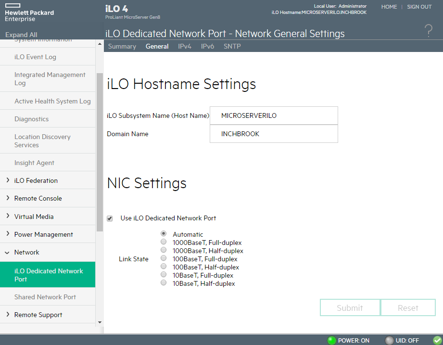
Task: Click the Submit button
Action: click(x=350, y=307)
